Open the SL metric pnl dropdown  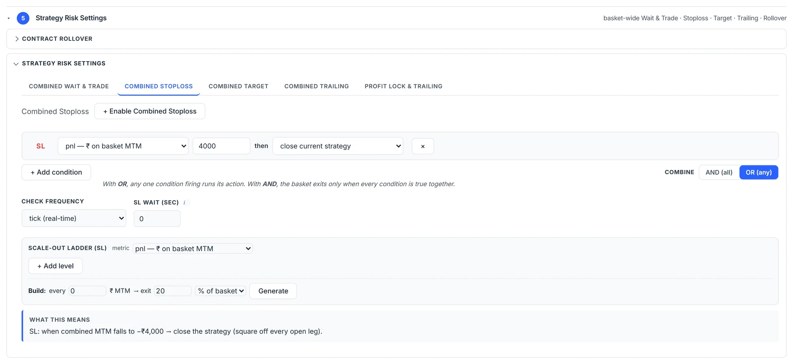point(123,146)
